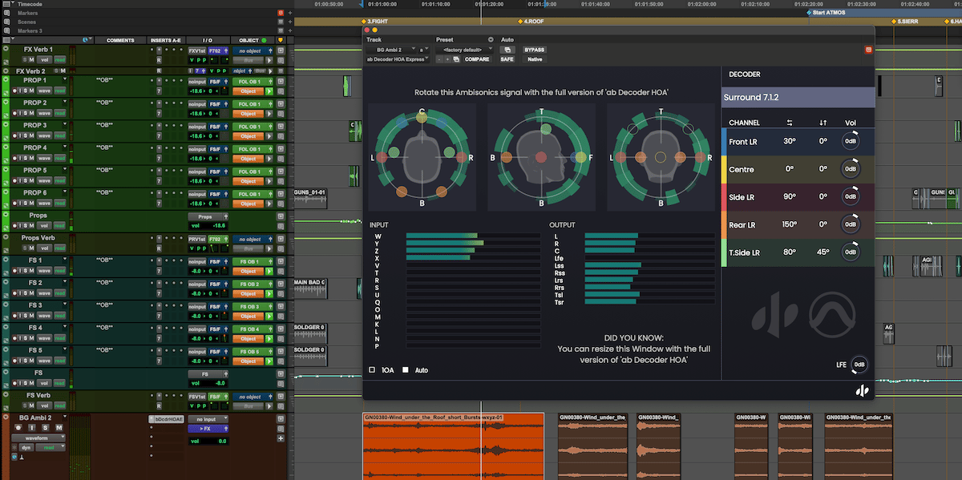Click the preset copy settings icon beside COMPARE

click(456, 59)
